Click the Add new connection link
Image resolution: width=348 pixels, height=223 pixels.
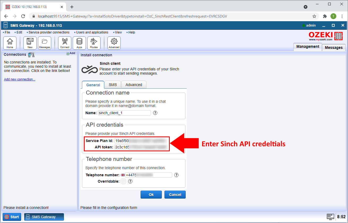coord(20,79)
